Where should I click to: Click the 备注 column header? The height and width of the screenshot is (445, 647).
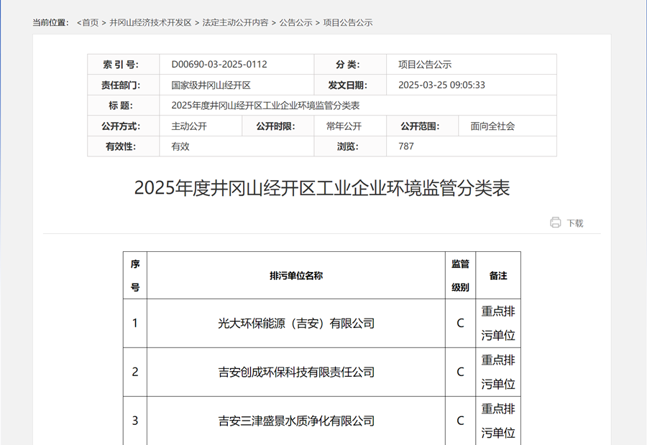pyautogui.click(x=498, y=276)
